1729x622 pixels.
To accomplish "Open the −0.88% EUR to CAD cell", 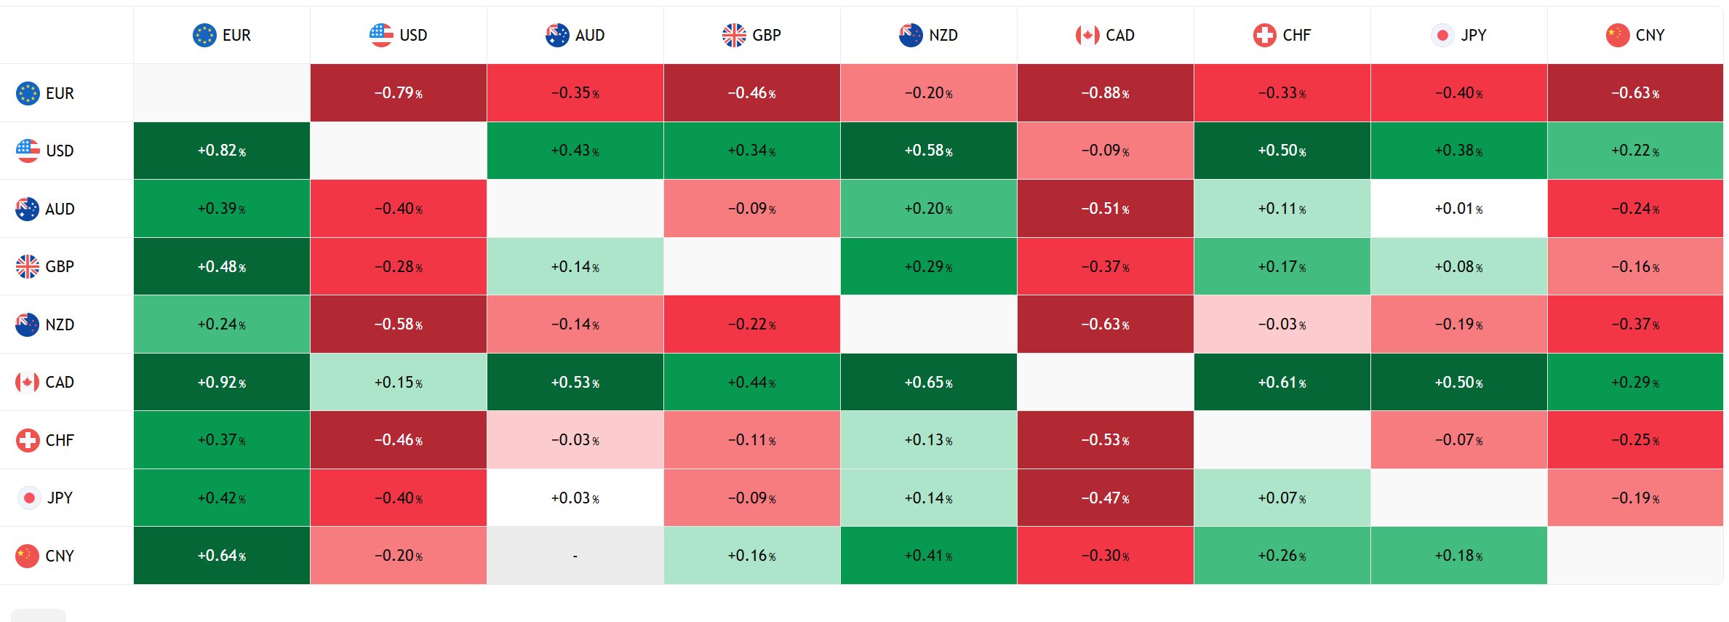I will [1105, 93].
